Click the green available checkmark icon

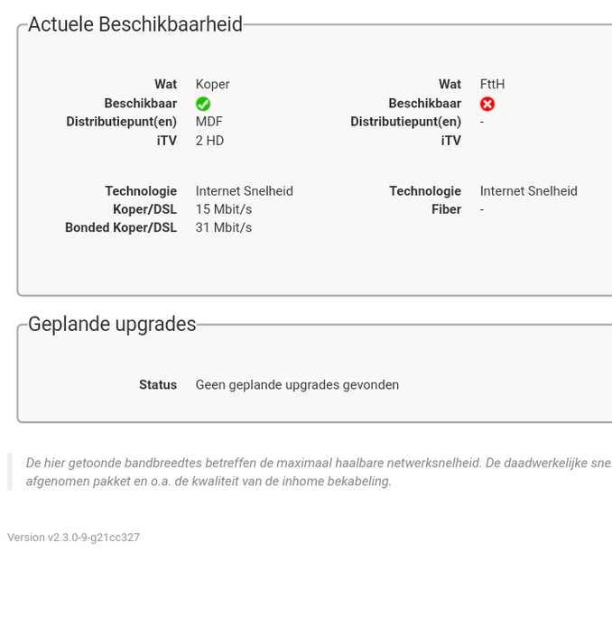[203, 104]
